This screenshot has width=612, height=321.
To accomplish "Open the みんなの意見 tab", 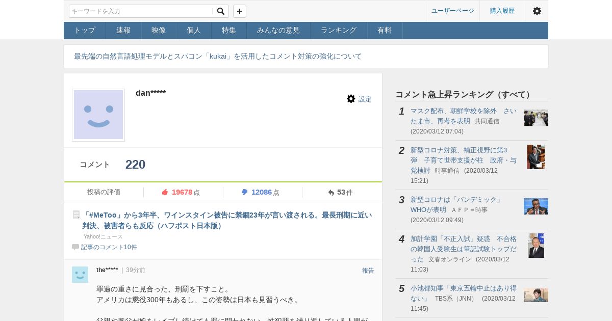I will coord(278,31).
